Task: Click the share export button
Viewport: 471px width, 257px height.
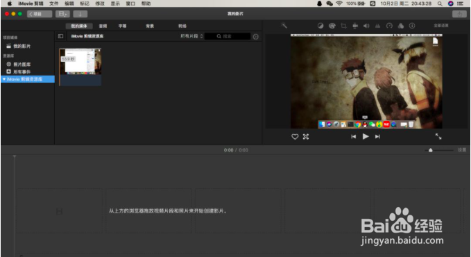Action: pos(459,14)
